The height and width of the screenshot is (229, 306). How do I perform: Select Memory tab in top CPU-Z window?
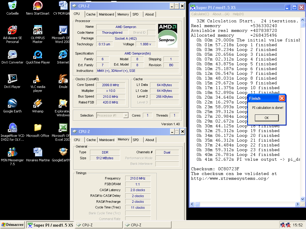[123, 14]
